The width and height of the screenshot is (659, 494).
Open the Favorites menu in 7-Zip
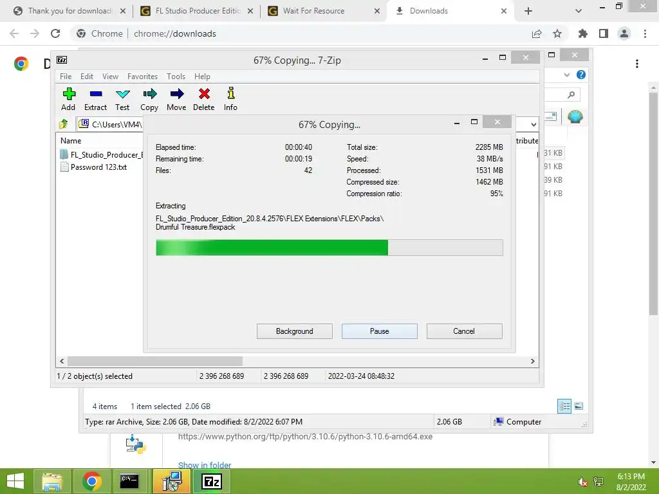[142, 77]
